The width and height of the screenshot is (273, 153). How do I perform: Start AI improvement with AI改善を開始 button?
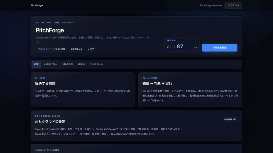pos(219,48)
